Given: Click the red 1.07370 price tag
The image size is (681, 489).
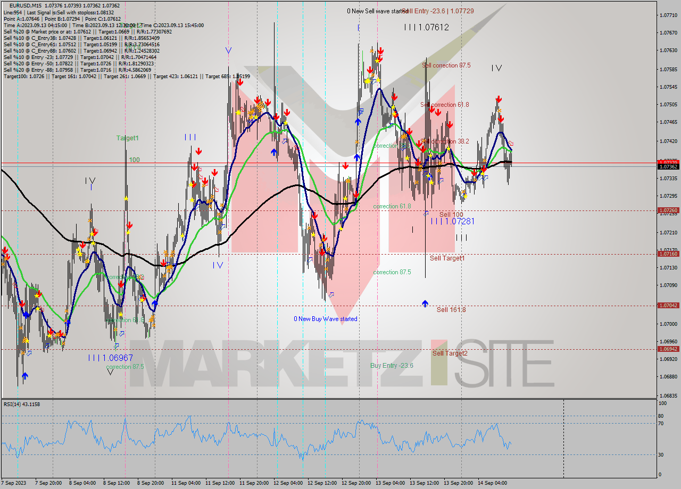Looking at the screenshot, I should (x=668, y=162).
